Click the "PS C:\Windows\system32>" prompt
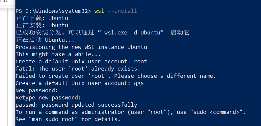 [x=53, y=11]
